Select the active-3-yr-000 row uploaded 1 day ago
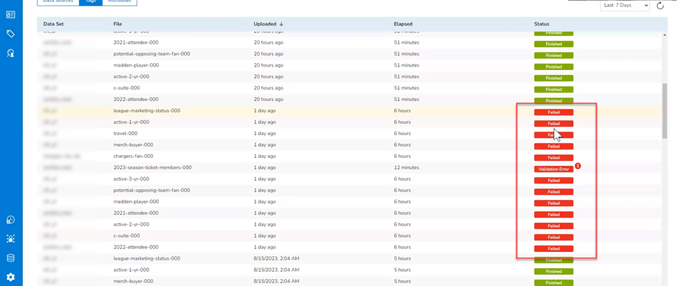The width and height of the screenshot is (677, 286). point(349,179)
